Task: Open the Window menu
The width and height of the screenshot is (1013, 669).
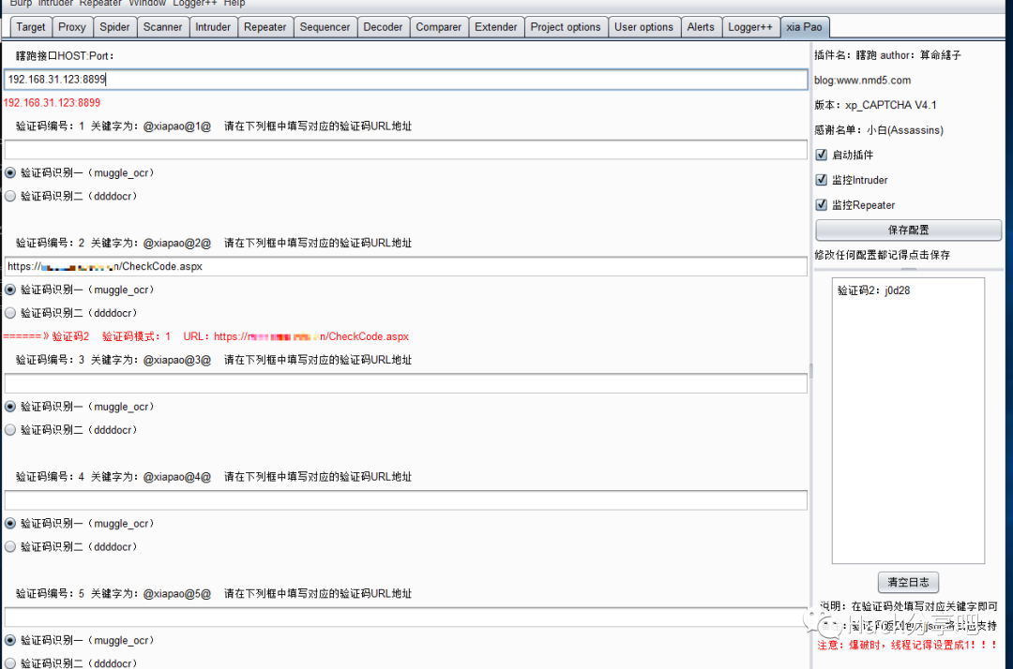Action: click(x=147, y=3)
